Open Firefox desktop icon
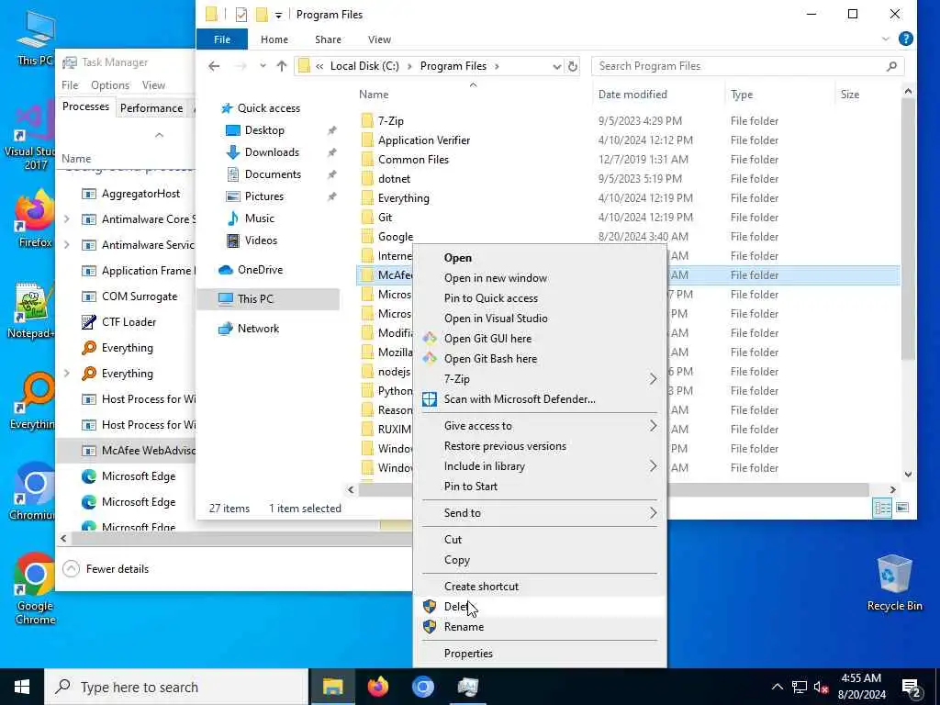940x705 pixels. pos(35,218)
